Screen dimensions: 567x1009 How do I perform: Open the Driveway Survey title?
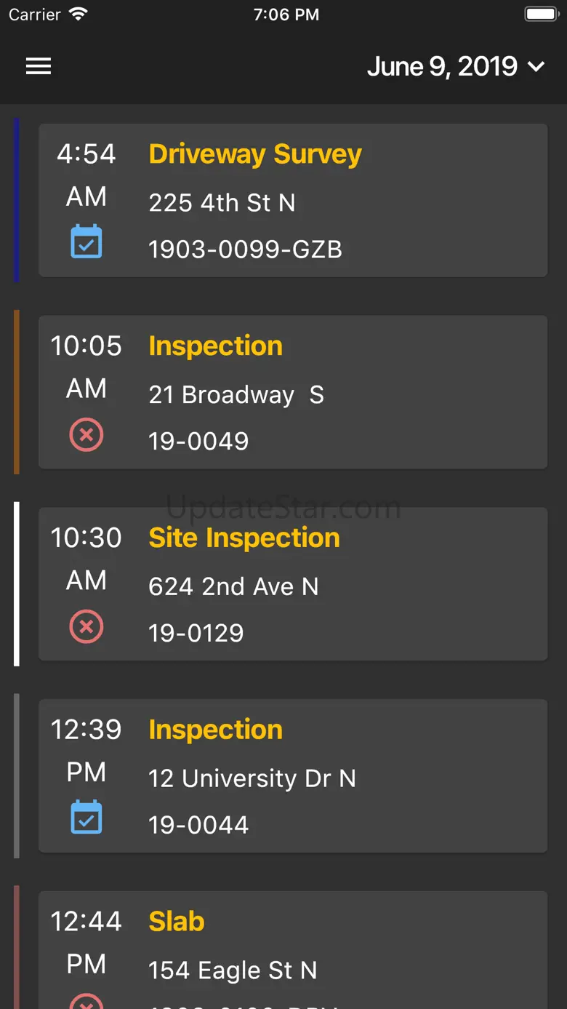255,154
